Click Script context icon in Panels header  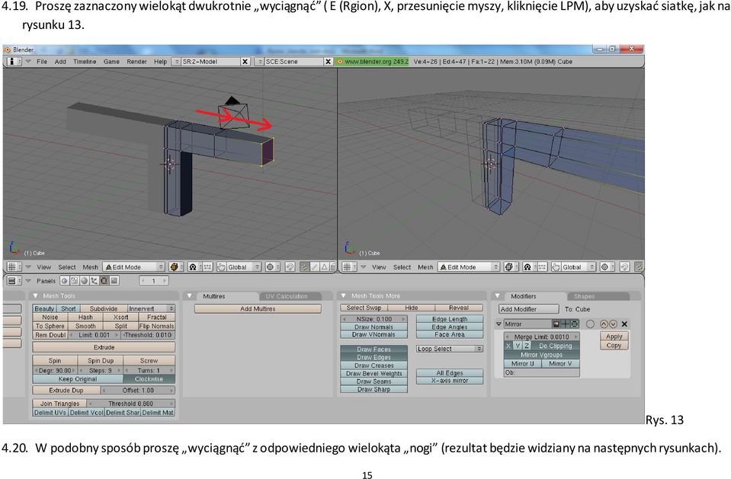click(74, 280)
